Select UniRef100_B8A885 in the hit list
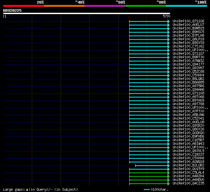 coord(188,83)
